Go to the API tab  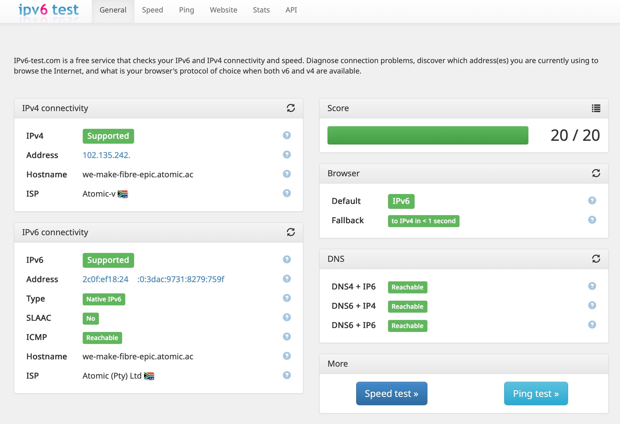point(291,10)
